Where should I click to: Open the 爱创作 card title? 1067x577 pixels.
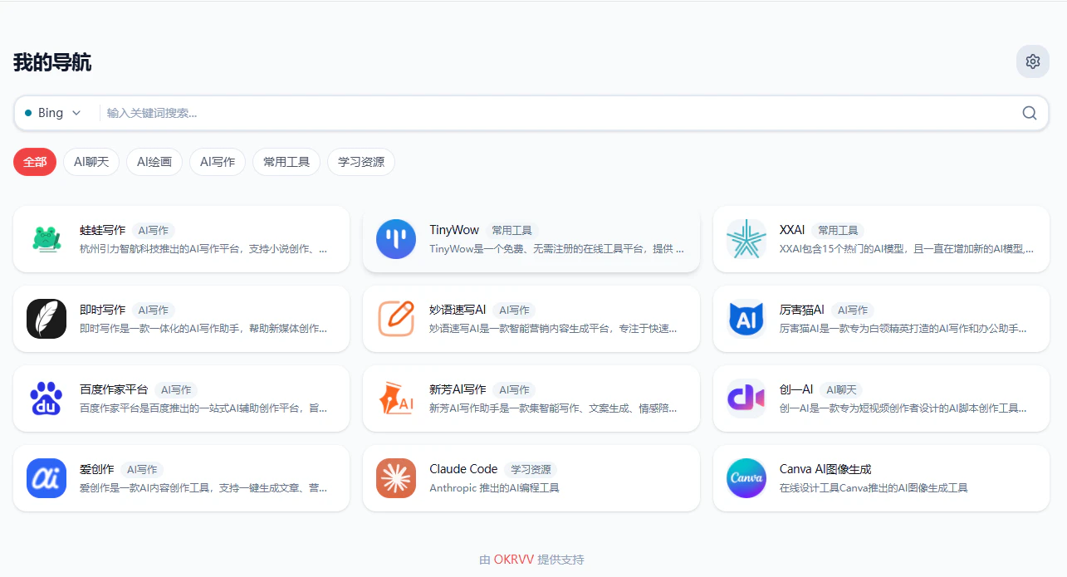coord(97,469)
